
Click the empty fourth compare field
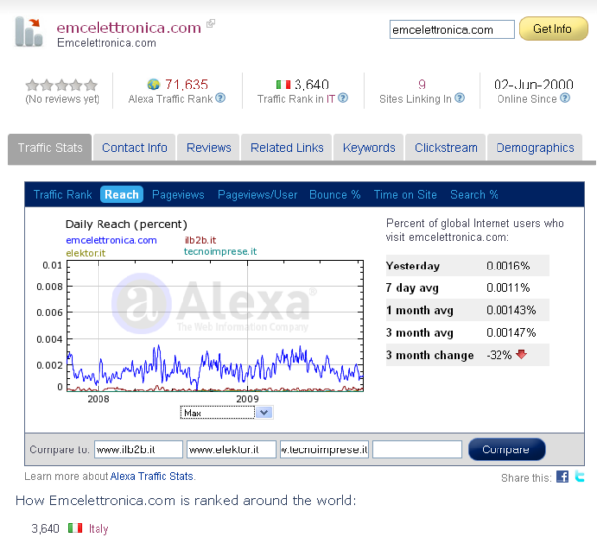(x=417, y=449)
